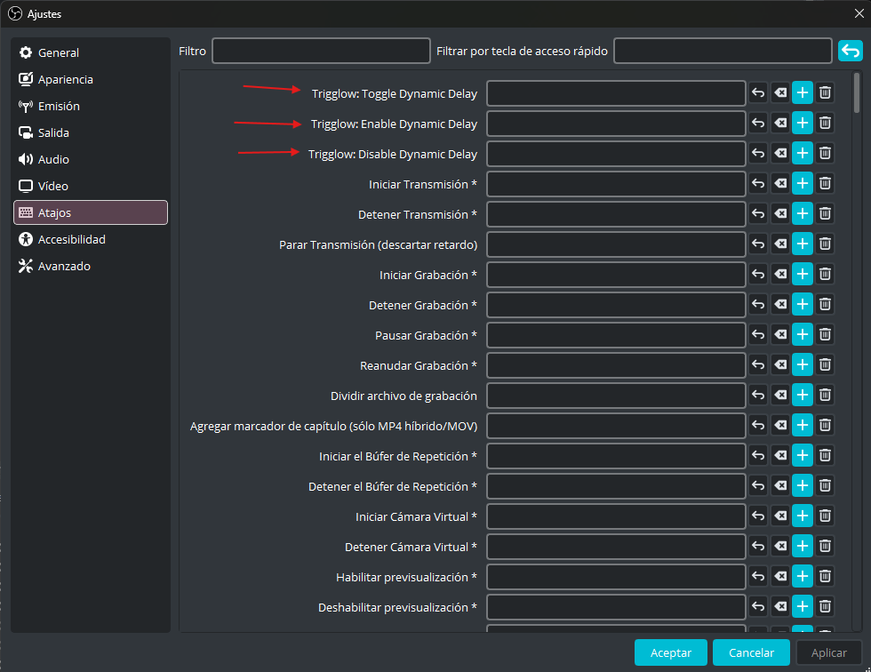Clear the Enable Dynamic Delay hotkey
The height and width of the screenshot is (672, 871).
point(780,123)
